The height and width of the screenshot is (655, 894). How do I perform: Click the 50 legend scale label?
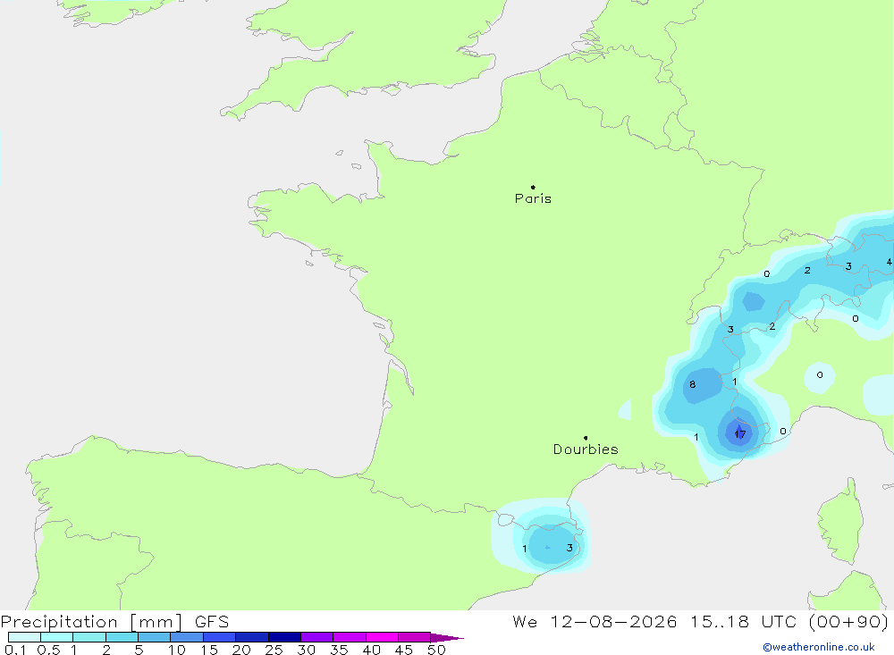[x=437, y=650]
